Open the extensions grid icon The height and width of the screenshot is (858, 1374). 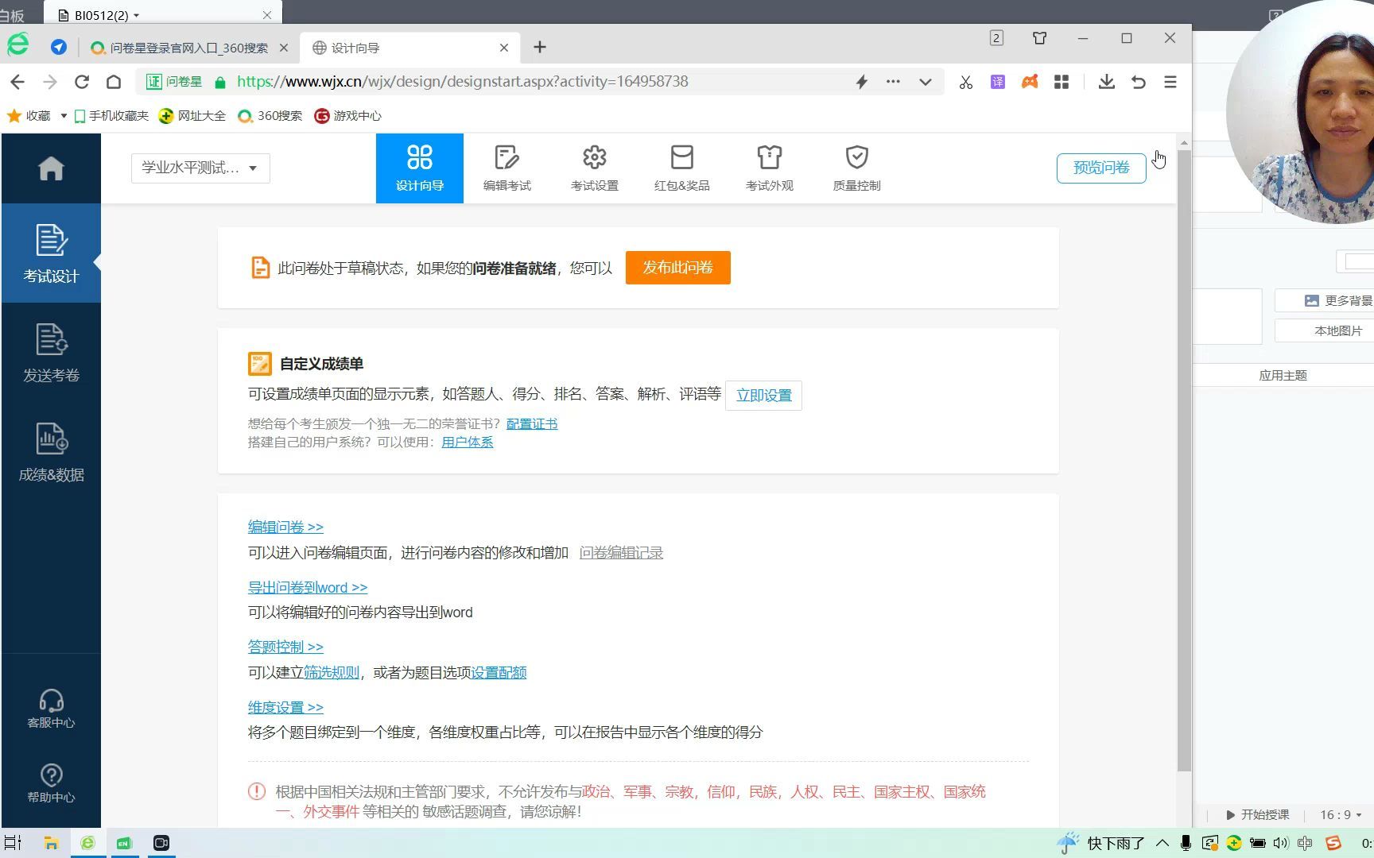pos(1062,82)
